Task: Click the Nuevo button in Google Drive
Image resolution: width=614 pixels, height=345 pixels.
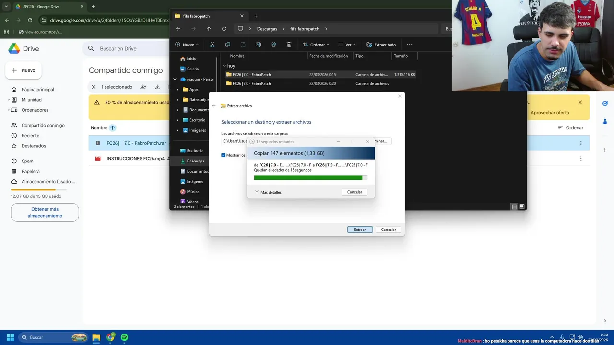Action: coord(23,70)
